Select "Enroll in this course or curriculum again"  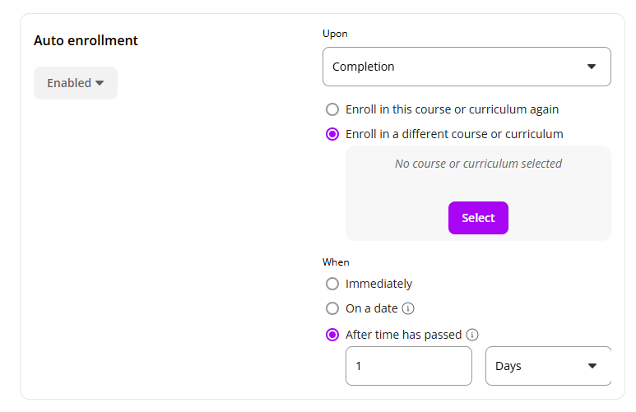pos(332,109)
